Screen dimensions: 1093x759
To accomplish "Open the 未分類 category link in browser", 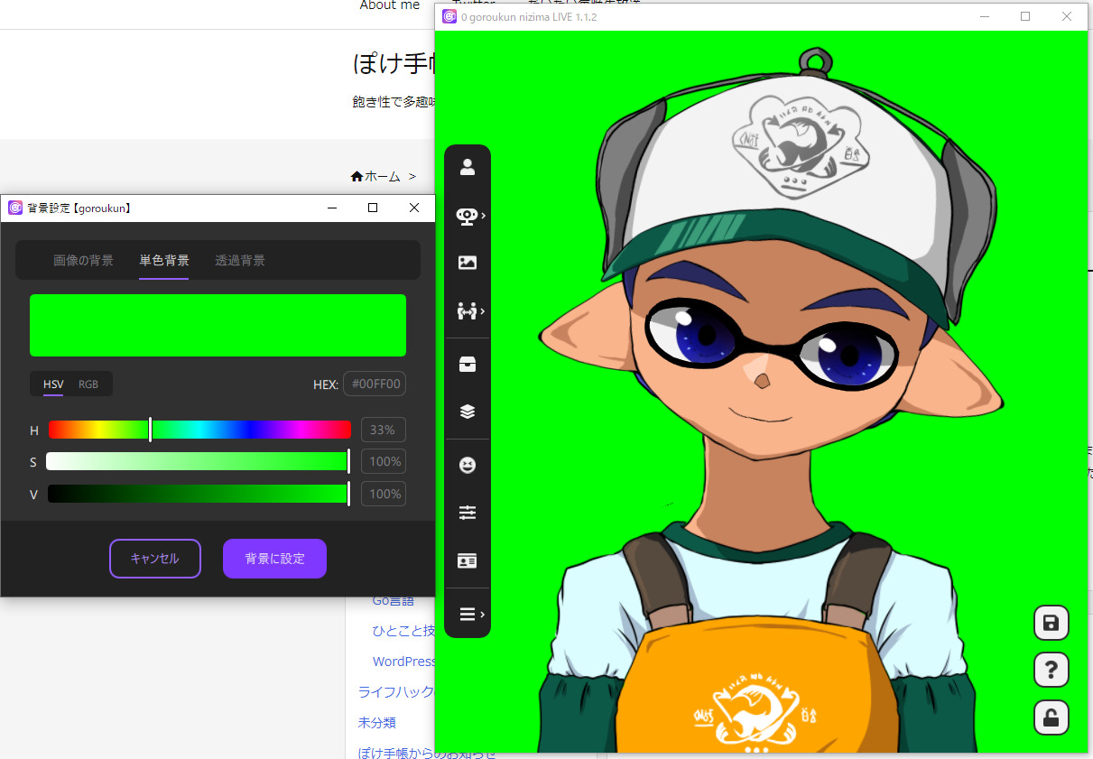I will click(x=376, y=723).
